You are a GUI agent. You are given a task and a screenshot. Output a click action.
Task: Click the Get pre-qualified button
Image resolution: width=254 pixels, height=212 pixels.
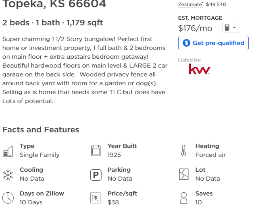(213, 43)
